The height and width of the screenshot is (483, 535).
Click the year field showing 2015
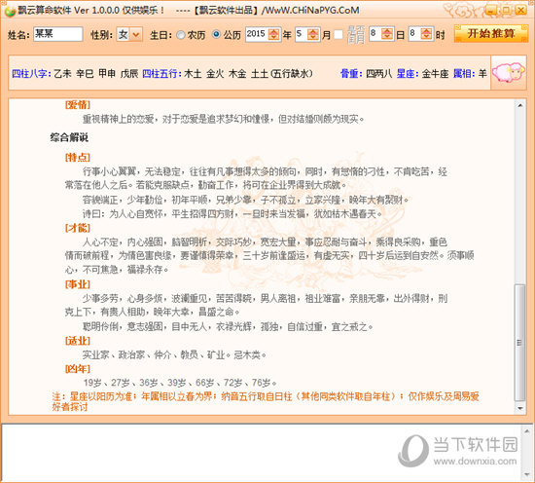[257, 34]
